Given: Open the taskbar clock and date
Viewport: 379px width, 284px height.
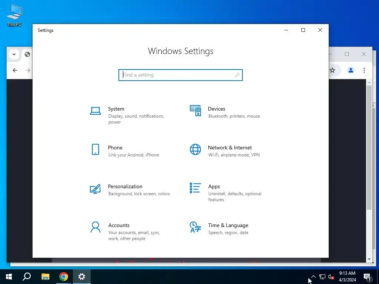Looking at the screenshot, I should point(347,277).
